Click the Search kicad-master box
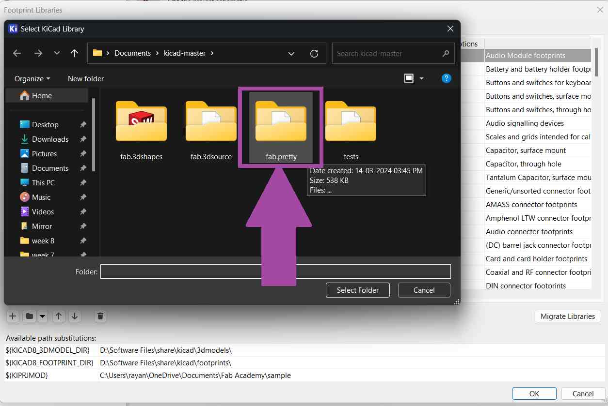The height and width of the screenshot is (406, 608). (x=388, y=54)
